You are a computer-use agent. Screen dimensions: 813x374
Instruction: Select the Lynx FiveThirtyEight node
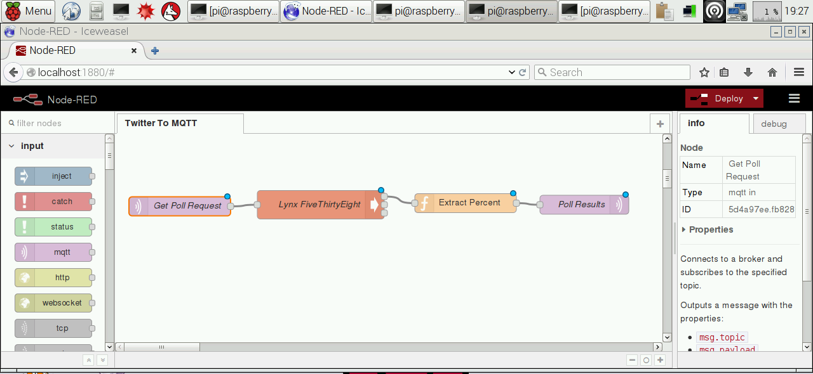[320, 204]
